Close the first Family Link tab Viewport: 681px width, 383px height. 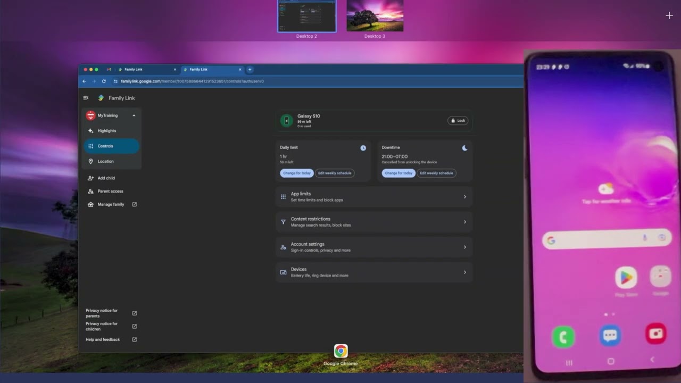click(175, 69)
